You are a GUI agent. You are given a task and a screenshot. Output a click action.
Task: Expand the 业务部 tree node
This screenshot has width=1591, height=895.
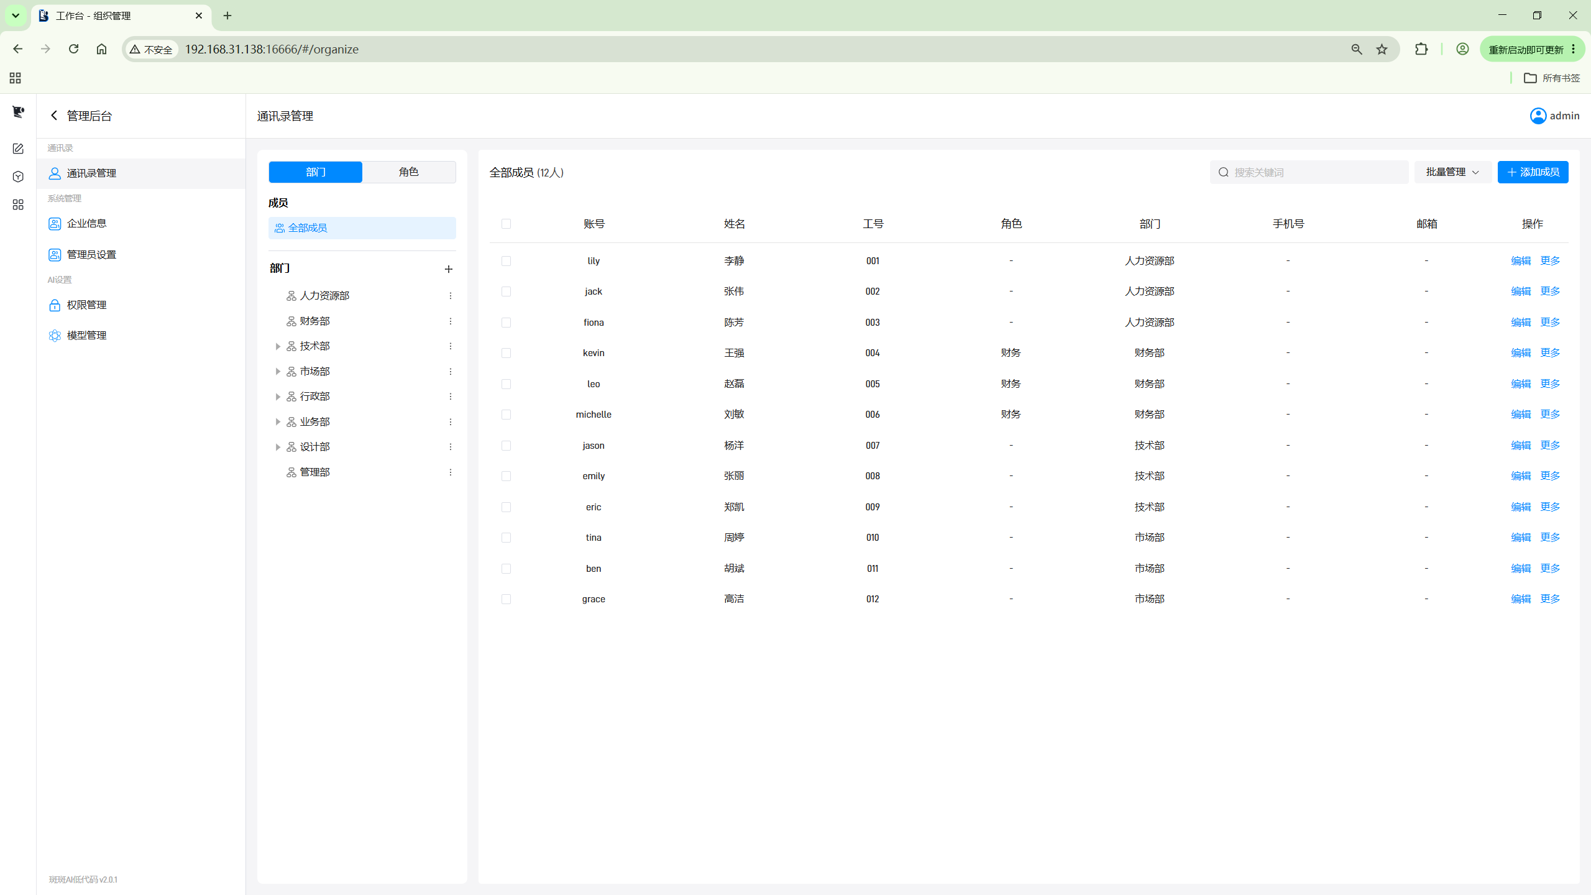(x=278, y=422)
